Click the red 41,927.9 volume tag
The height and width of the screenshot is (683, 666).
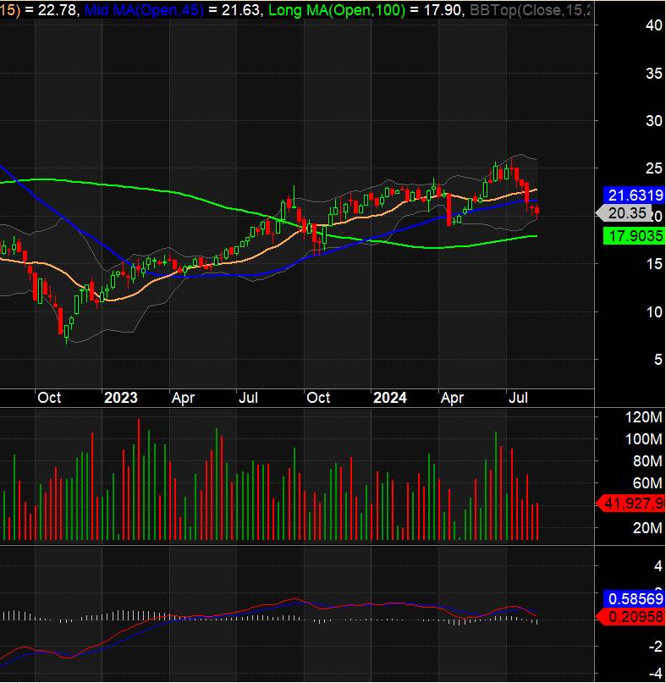click(x=633, y=504)
